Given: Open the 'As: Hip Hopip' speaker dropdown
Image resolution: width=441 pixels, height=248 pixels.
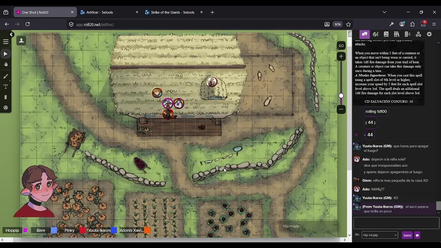Looking at the screenshot, I should coord(380,235).
